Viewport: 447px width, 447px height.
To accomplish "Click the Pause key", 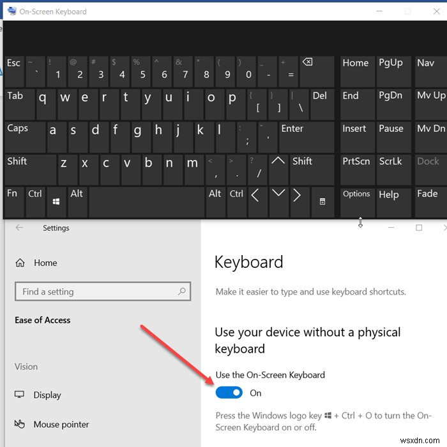I will [x=393, y=137].
